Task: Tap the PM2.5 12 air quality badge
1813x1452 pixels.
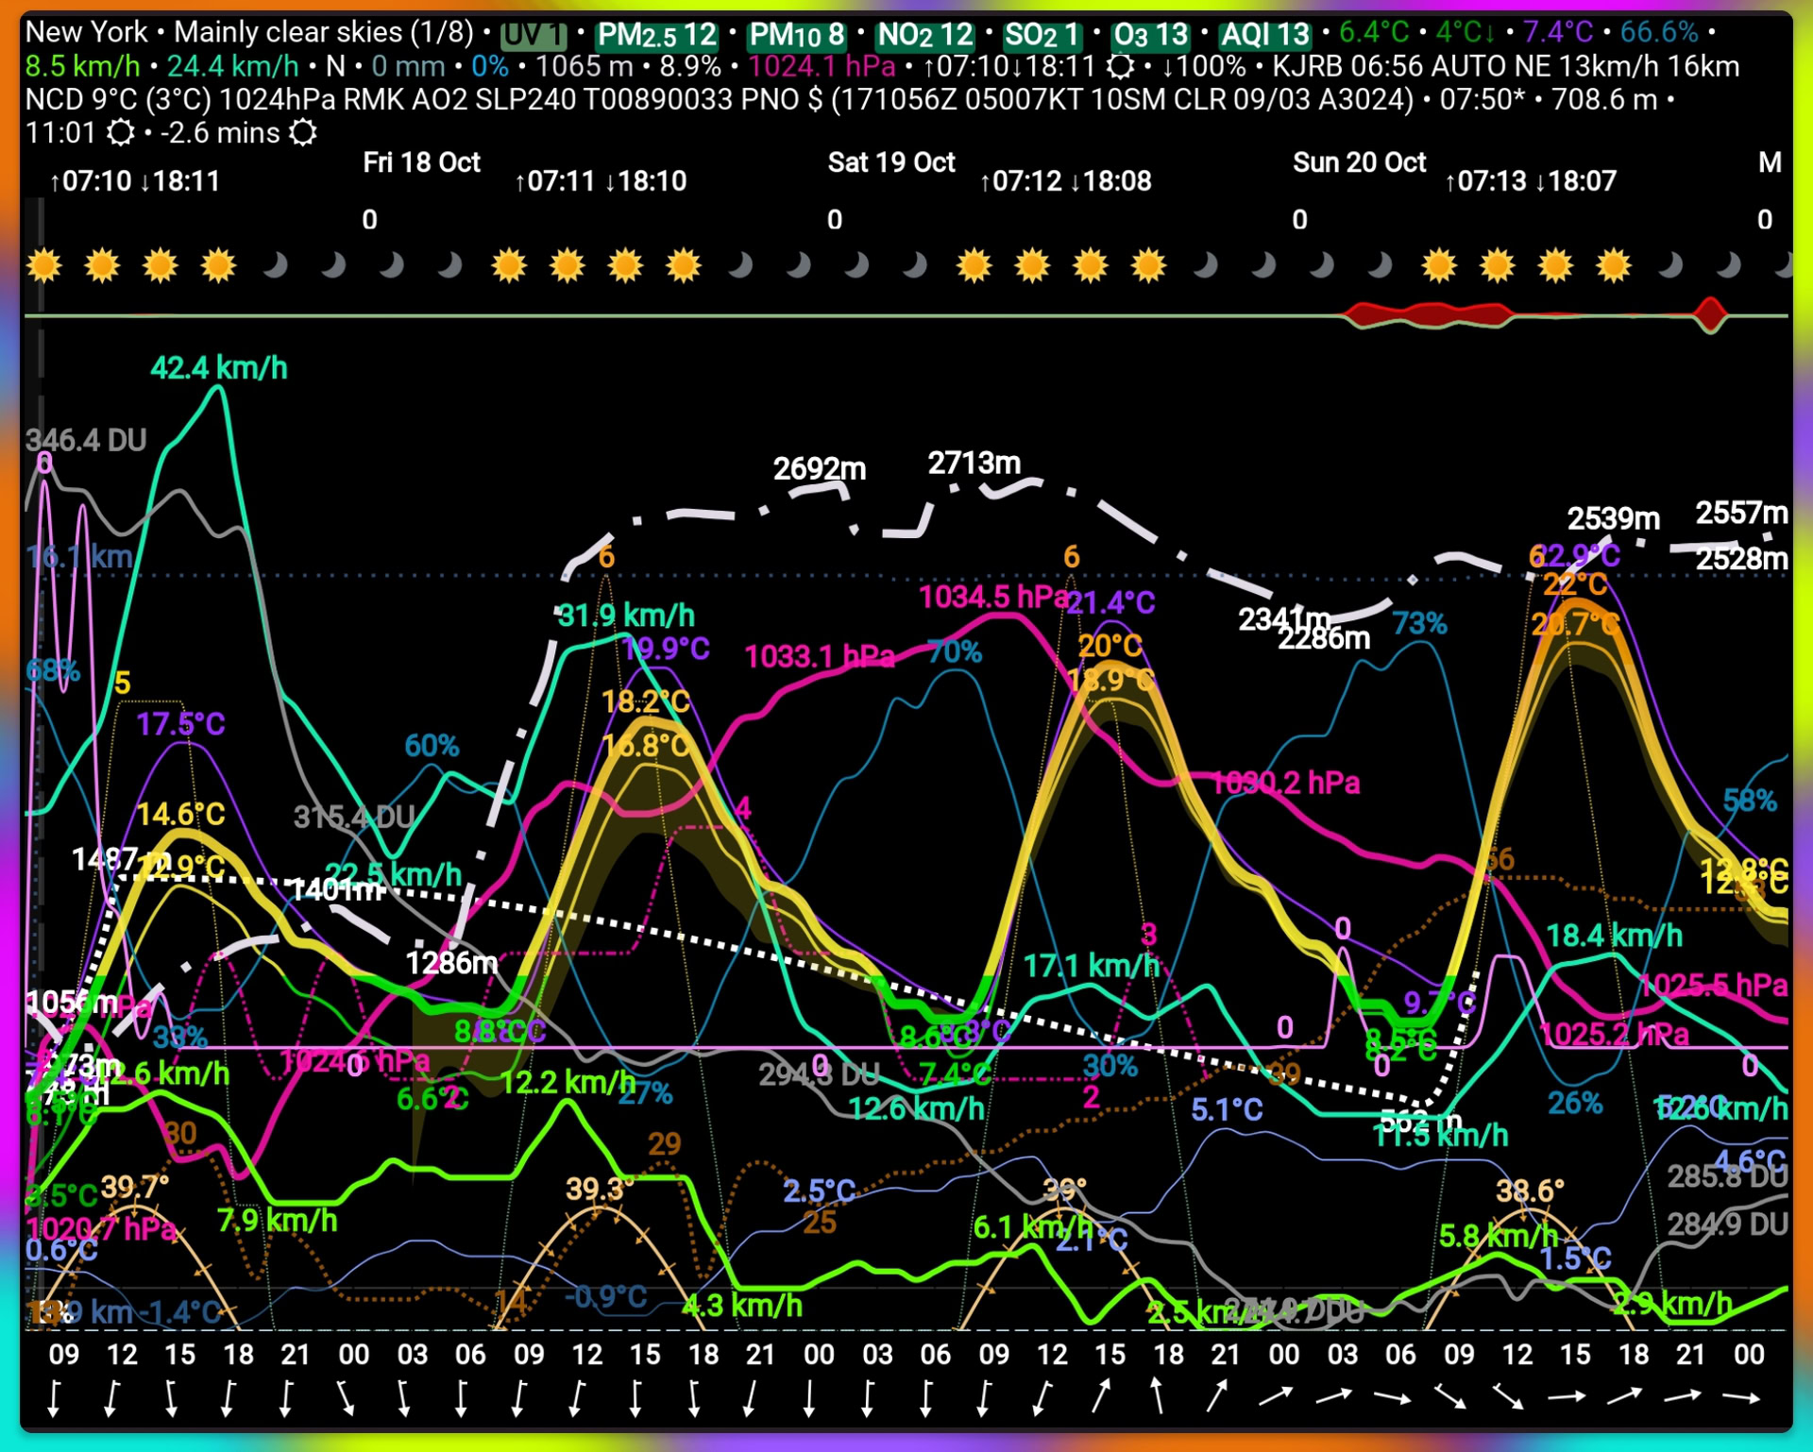Action: (x=657, y=35)
